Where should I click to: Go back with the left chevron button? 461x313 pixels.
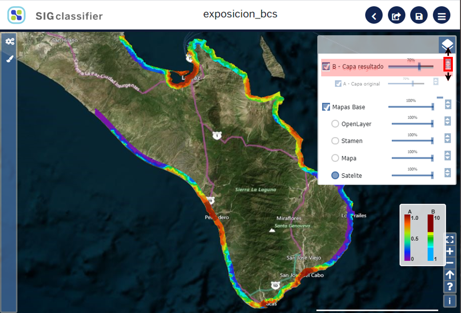click(x=374, y=15)
